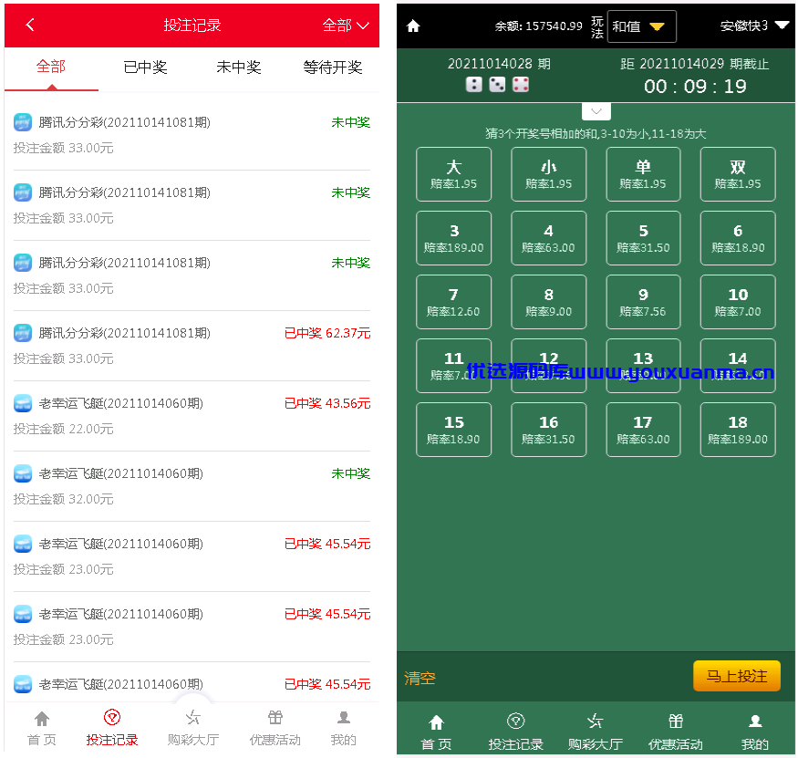Choose sum 8 bet tile
798x758 pixels.
(549, 302)
